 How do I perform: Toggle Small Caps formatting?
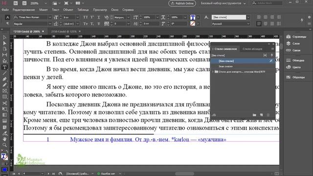86,24
